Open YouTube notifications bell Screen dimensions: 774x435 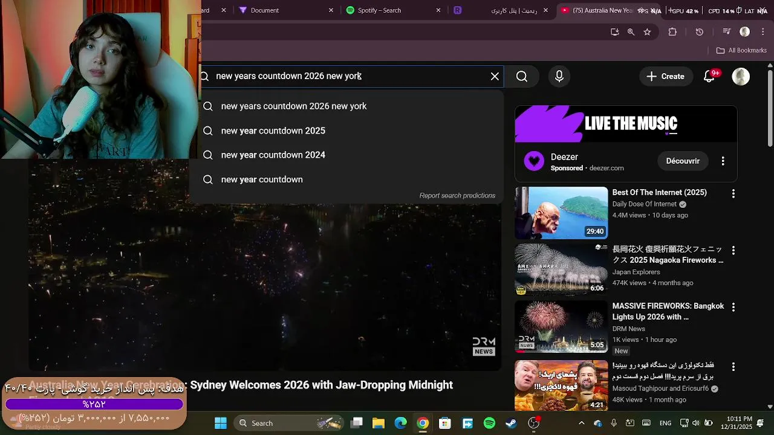click(x=710, y=76)
